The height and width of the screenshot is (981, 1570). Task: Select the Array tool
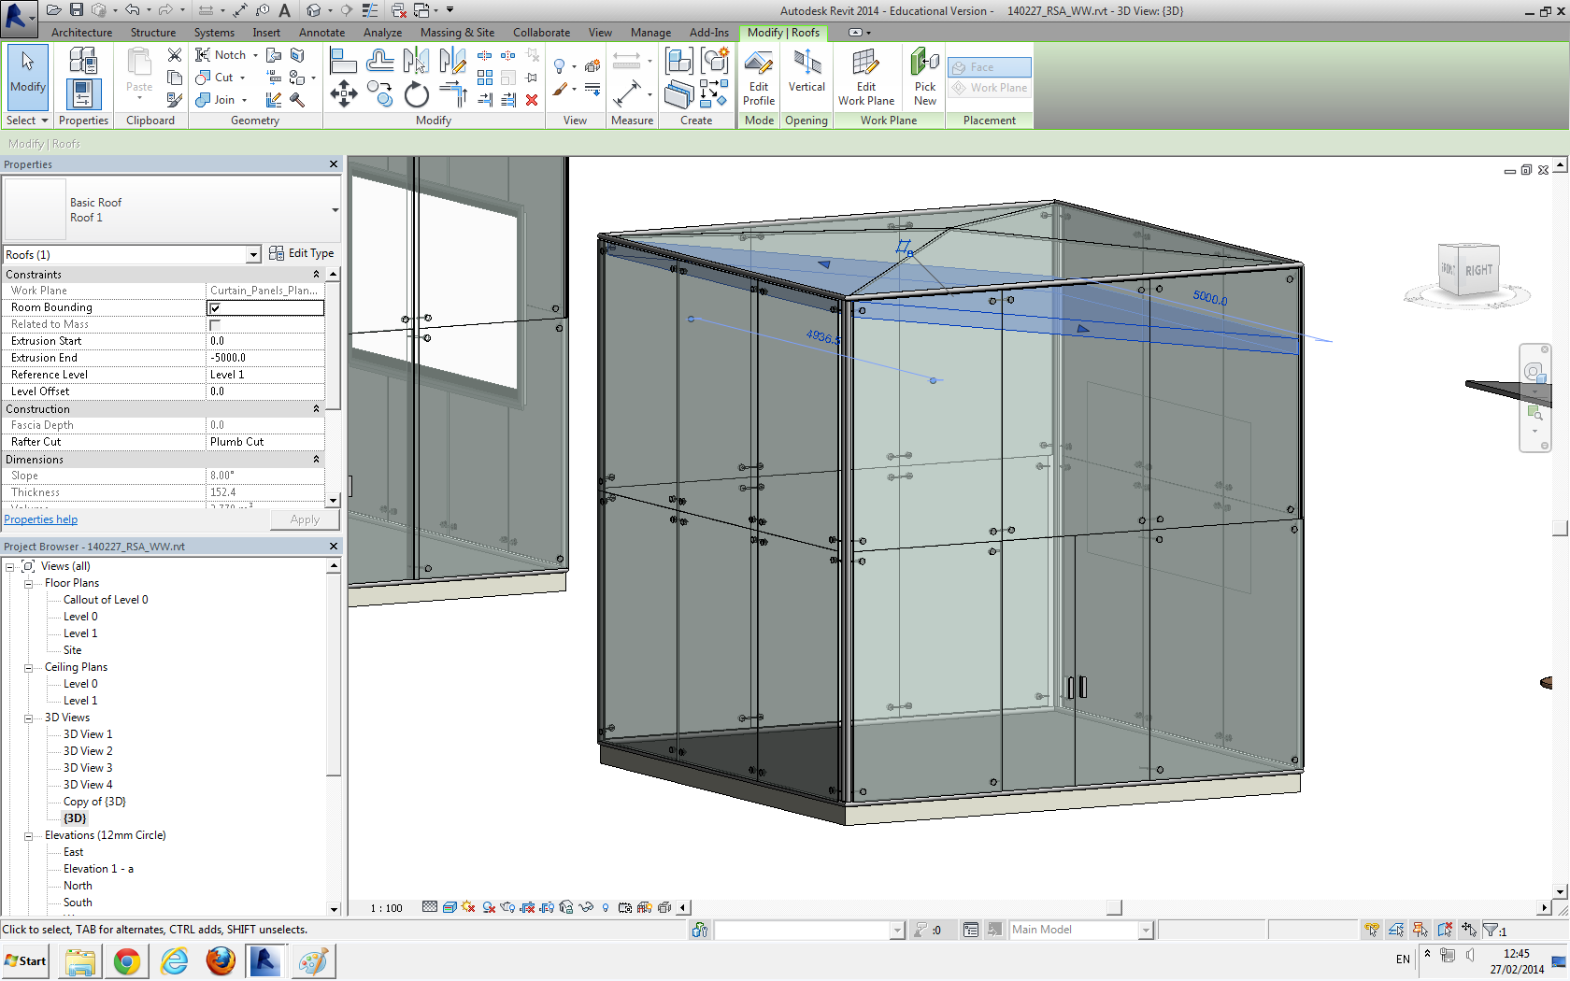(x=485, y=78)
